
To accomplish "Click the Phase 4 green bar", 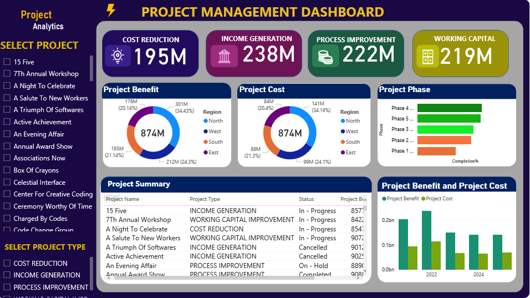I will pyautogui.click(x=449, y=108).
